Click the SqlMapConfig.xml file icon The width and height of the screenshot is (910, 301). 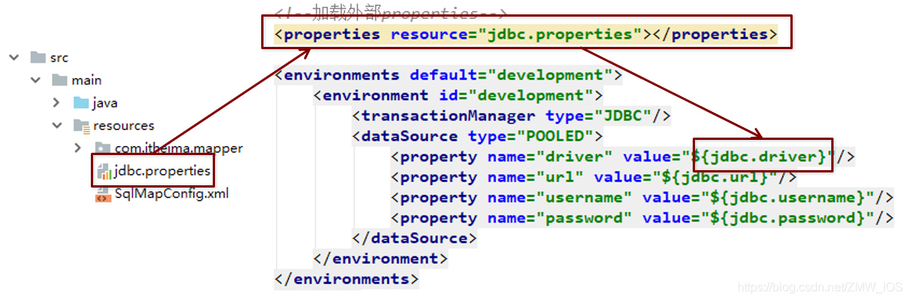(103, 194)
